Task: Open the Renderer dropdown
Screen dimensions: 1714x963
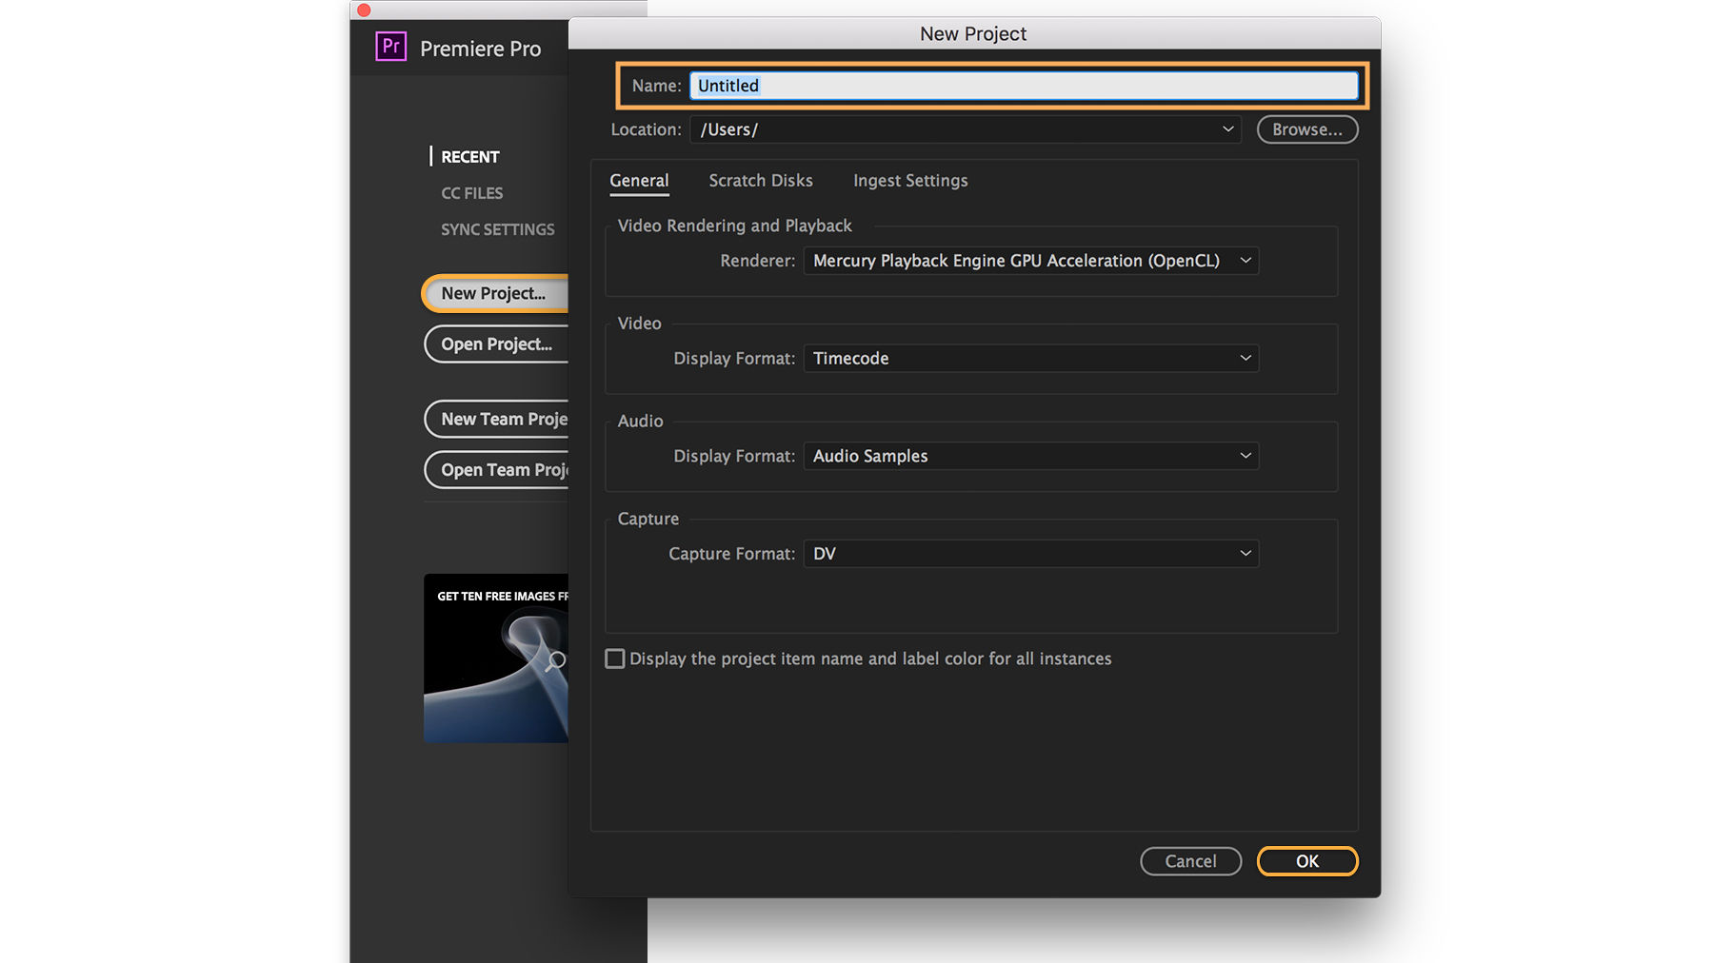Action: (x=1031, y=260)
